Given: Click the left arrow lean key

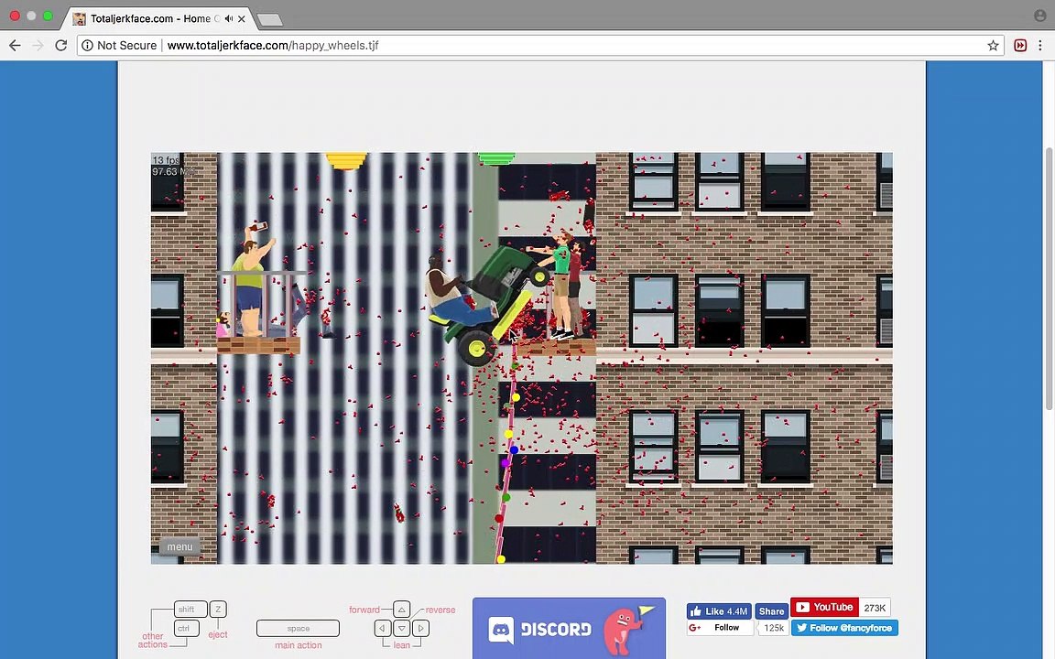Looking at the screenshot, I should tap(383, 628).
